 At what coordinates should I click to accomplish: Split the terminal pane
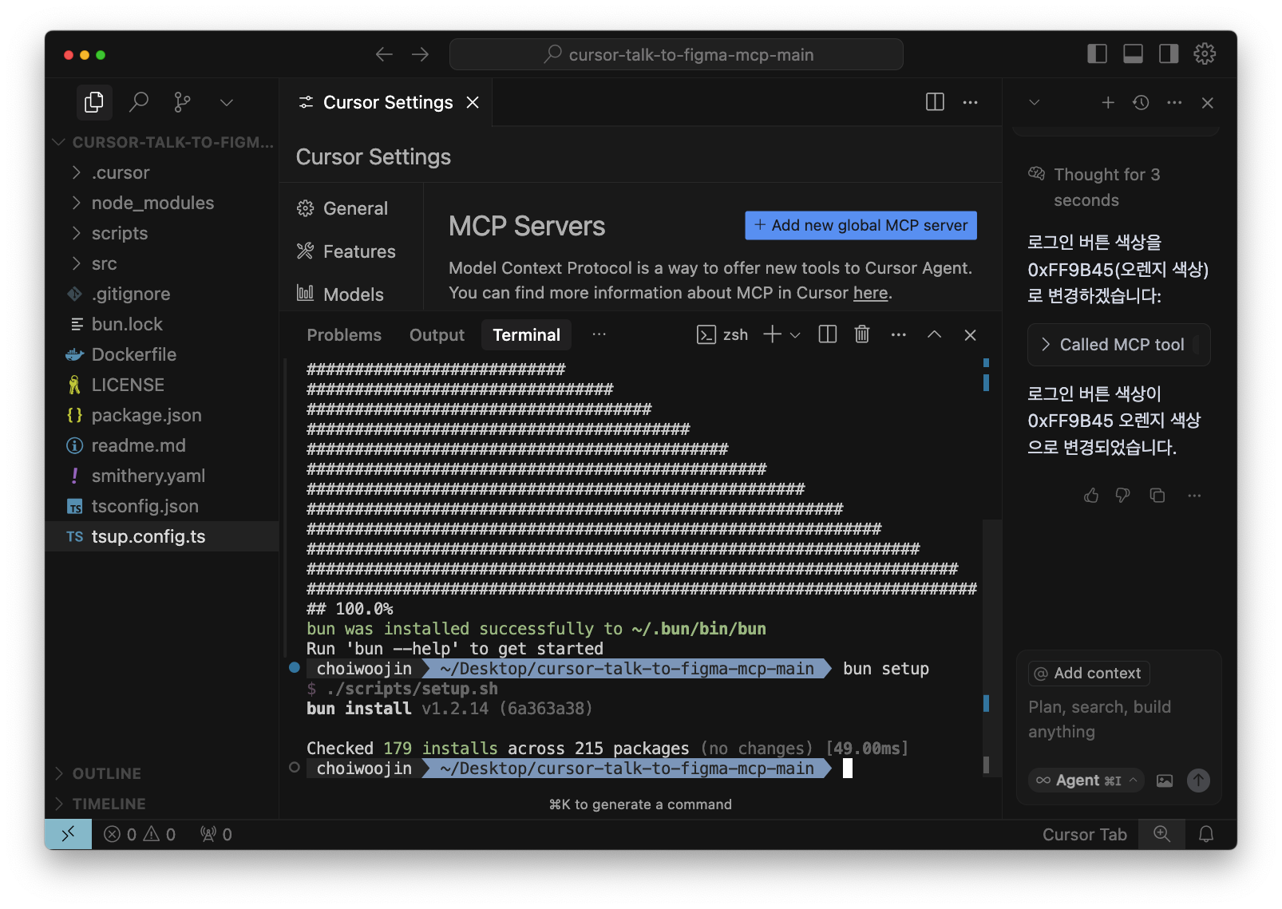point(828,334)
